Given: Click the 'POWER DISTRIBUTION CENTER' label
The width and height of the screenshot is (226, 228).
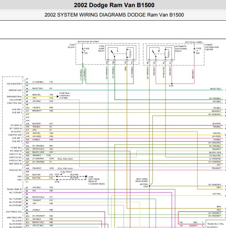Looking at the screenshot, I should pyautogui.click(x=212, y=47).
